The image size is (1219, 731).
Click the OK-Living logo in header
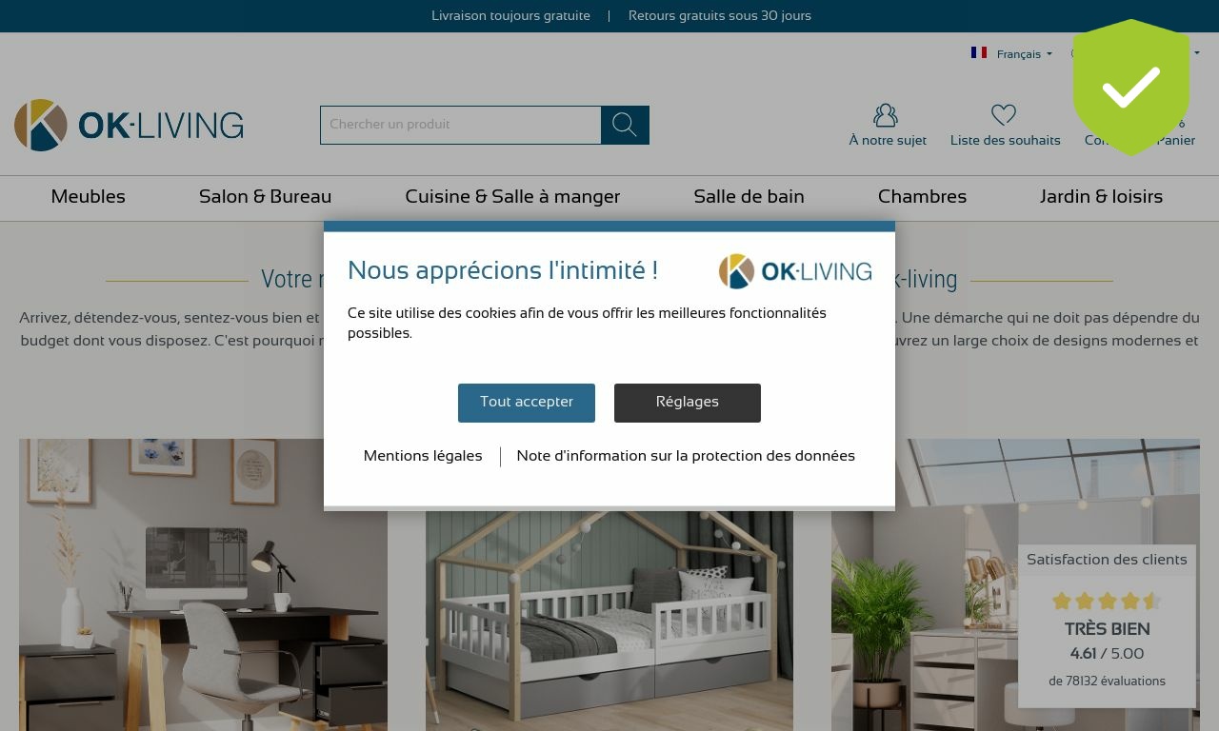click(x=129, y=125)
